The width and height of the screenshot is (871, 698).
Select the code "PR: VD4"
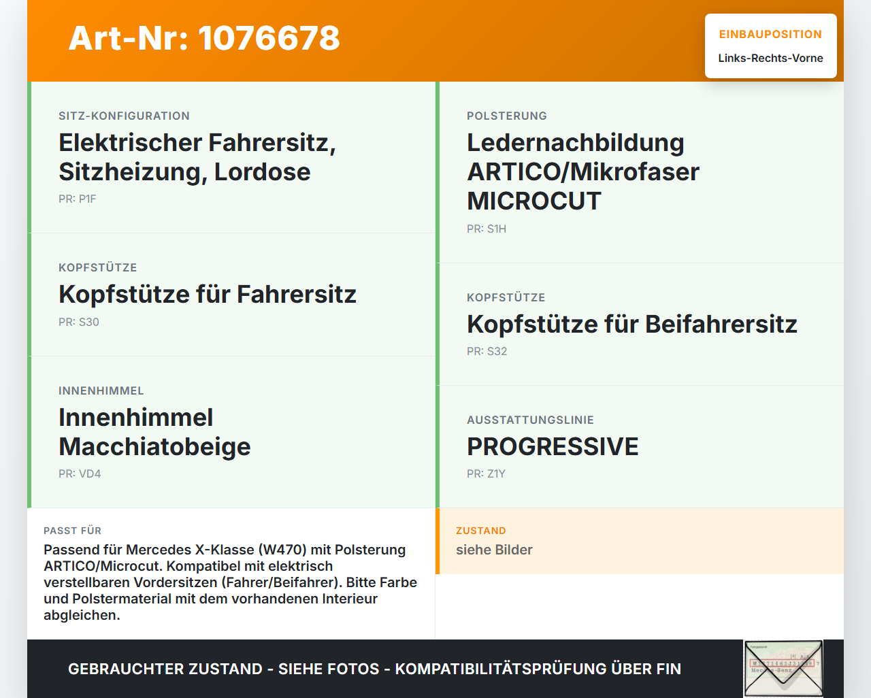tap(80, 473)
